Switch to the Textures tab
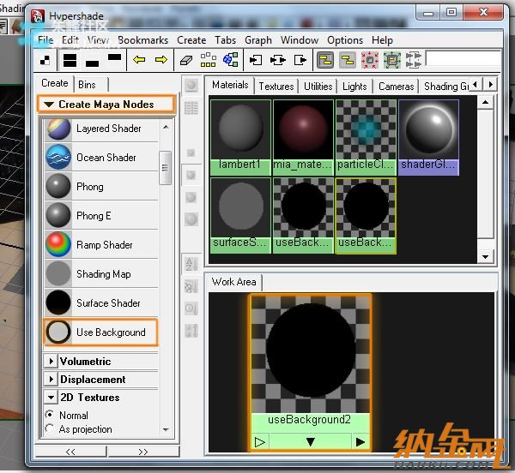Screen dimensions: 515x473 [x=276, y=86]
